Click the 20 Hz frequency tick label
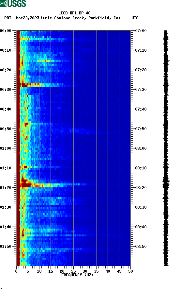 pyautogui.click(x=62, y=271)
